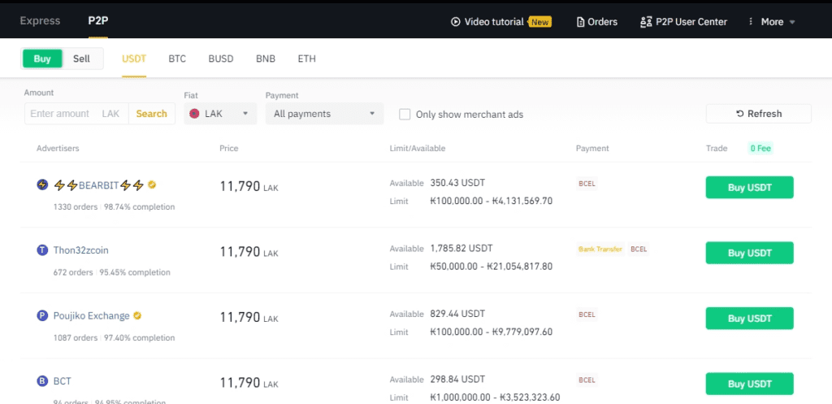Click '97.40% completion' text
The image size is (832, 404).
click(140, 337)
